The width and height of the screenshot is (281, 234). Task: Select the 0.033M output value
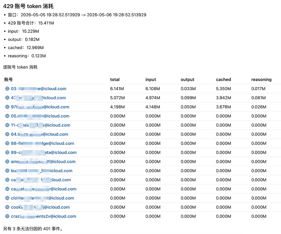tap(188, 89)
